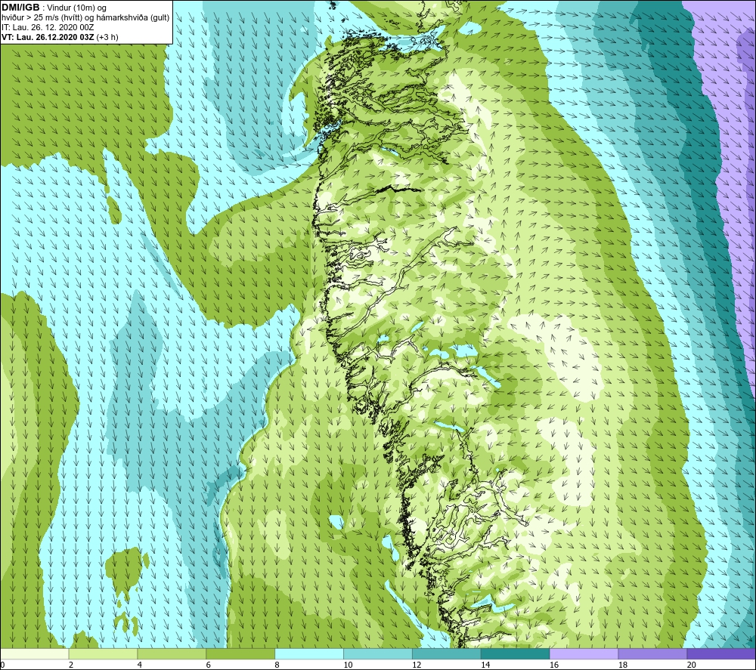Click the 'hviður > 25 m/s' legend line
Screen dimensions: 756x670
click(85, 18)
